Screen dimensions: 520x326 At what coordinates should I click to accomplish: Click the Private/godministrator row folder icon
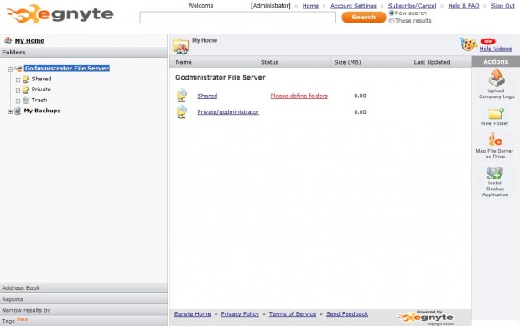pyautogui.click(x=182, y=112)
